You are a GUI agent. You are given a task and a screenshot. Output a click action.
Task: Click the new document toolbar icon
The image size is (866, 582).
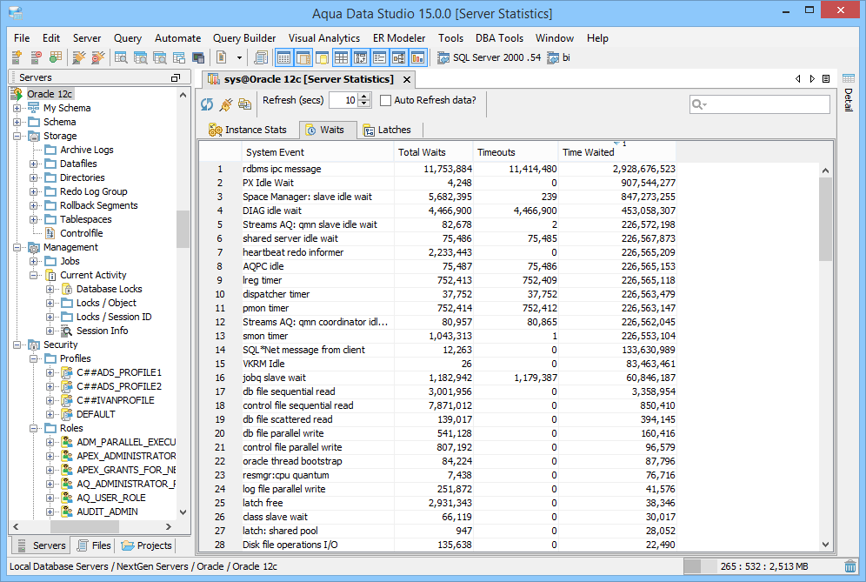(222, 57)
